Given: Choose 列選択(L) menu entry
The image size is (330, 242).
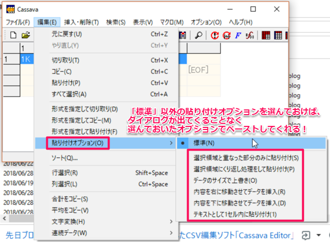Looking at the screenshot, I should click(x=106, y=184).
